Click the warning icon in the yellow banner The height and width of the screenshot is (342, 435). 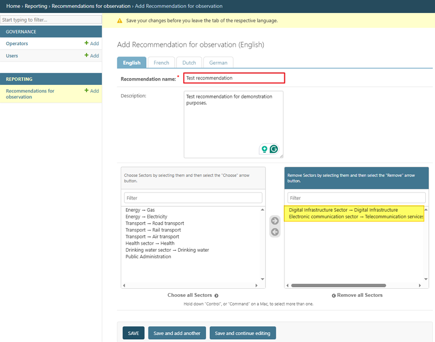(120, 21)
